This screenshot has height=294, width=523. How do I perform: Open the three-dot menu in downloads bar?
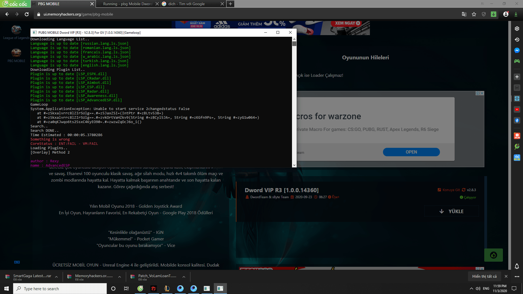point(517,277)
